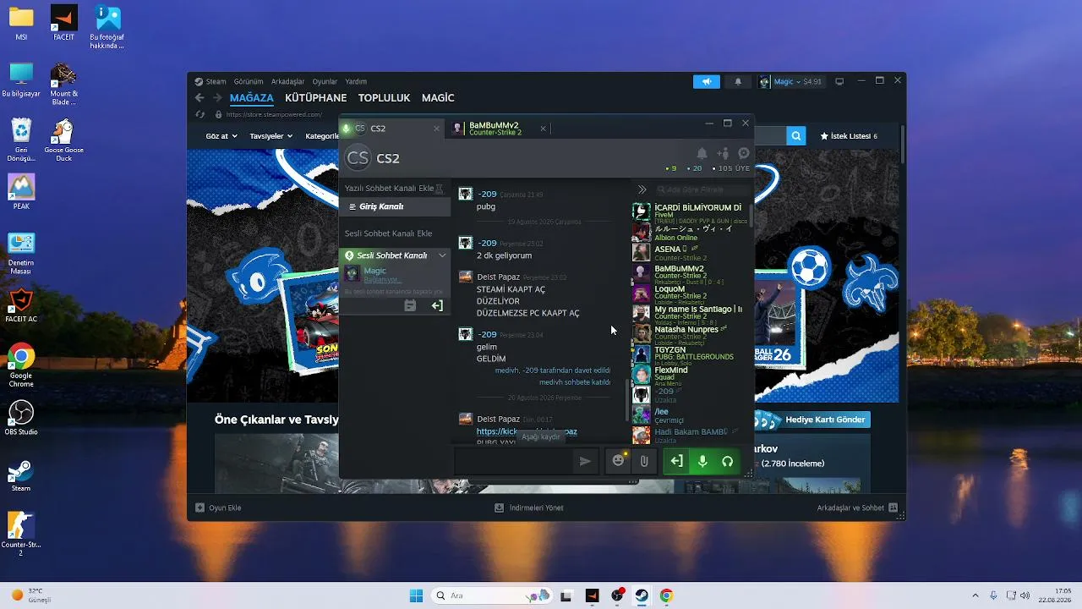Open CS2 group chat settings gear
The height and width of the screenshot is (609, 1082).
click(744, 154)
